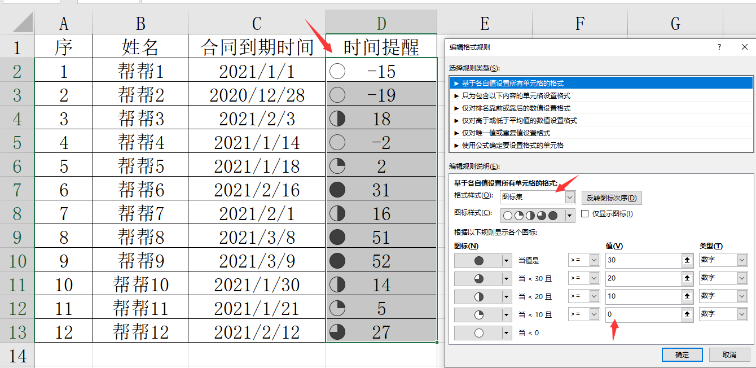Screen dimensions: 756x368
Task: Click cell showing 31 with full circle
Action: click(x=381, y=189)
